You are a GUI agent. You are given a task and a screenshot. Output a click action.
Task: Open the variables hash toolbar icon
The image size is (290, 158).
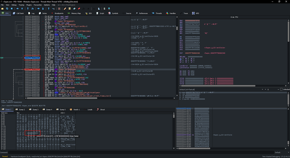coord(88,9)
